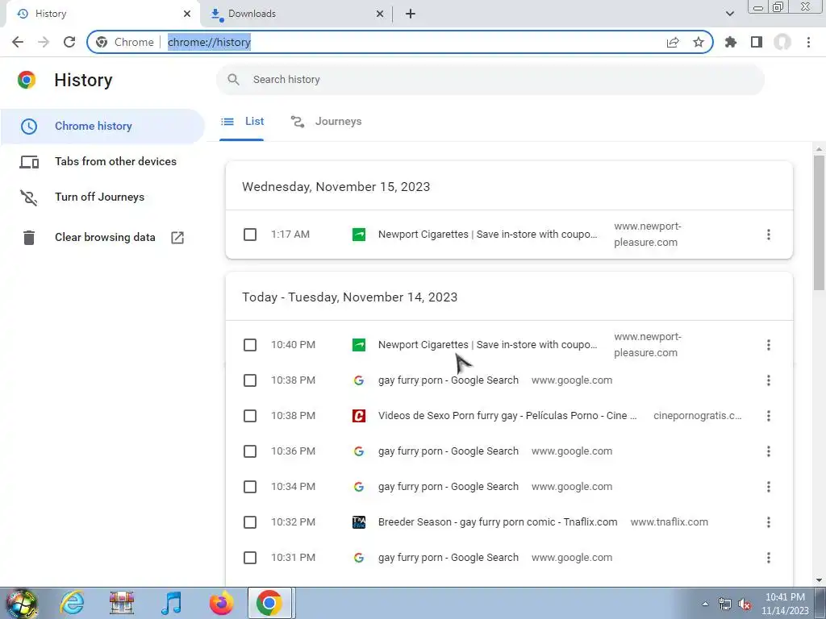Open actions menu for 10:40 PM entry
The image size is (826, 619).
coord(769,345)
